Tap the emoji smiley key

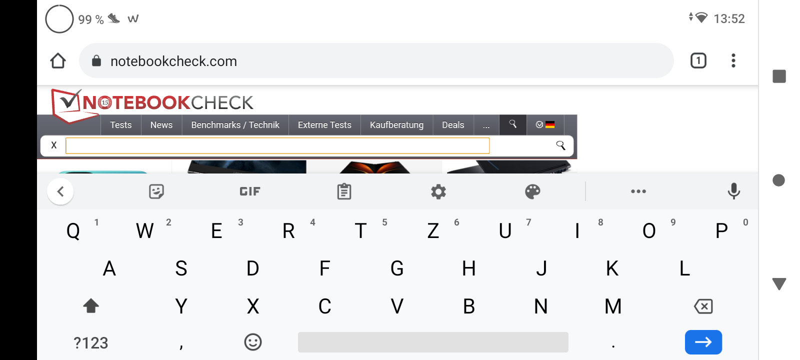tap(253, 342)
